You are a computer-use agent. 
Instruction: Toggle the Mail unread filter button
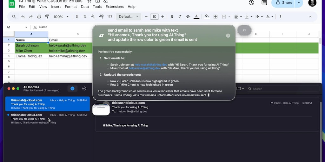point(72,89)
